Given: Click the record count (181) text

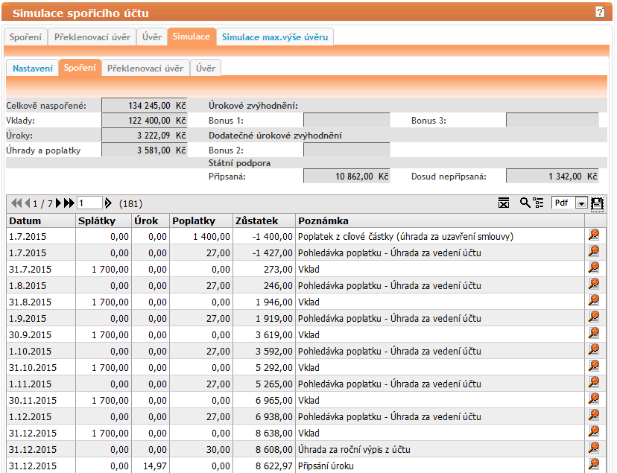Looking at the screenshot, I should tap(130, 203).
